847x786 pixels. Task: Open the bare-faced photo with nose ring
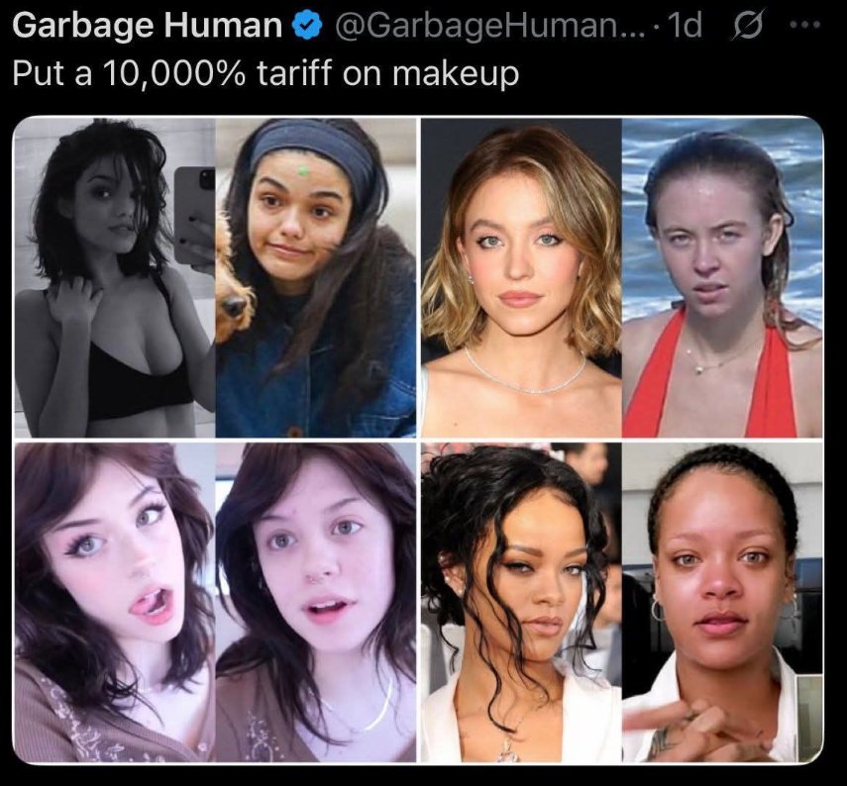pyautogui.click(x=316, y=602)
